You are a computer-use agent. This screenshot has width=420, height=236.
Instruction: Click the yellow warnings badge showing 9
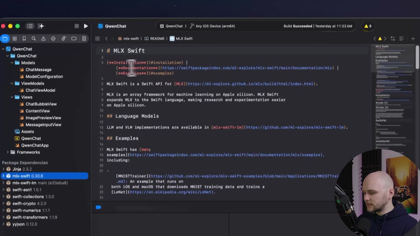click(367, 26)
